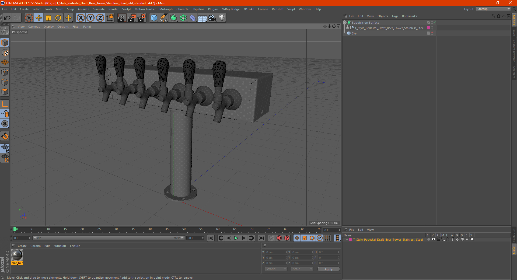This screenshot has height=280, width=517.
Task: Toggle Subdivision Surface enable checkmark
Action: 434,23
